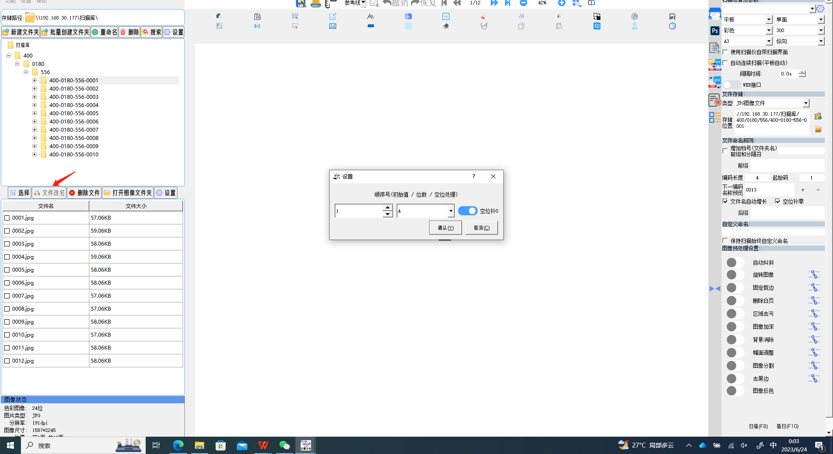Open scanner settings gear icon
The image size is (833, 454).
(820, 9)
